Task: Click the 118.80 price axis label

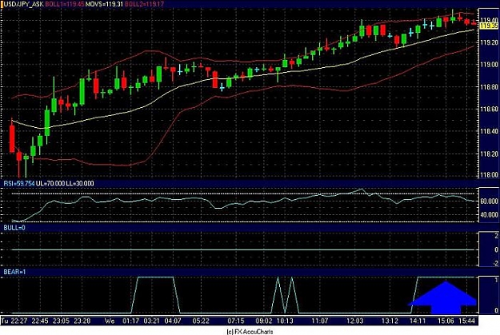Action: click(489, 86)
